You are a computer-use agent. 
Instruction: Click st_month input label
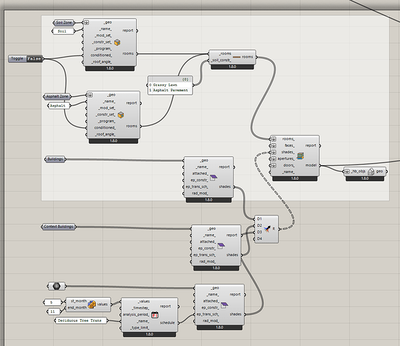[x=79, y=301]
